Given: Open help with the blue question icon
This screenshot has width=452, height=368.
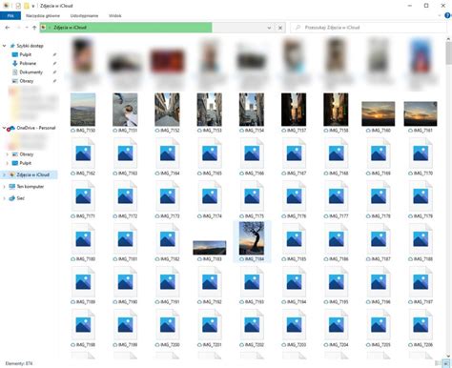Looking at the screenshot, I should (x=448, y=15).
